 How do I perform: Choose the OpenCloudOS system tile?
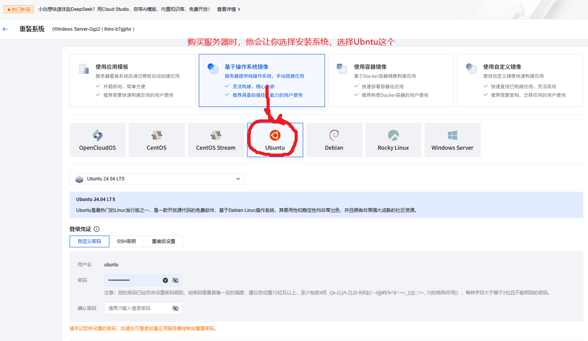coord(98,140)
